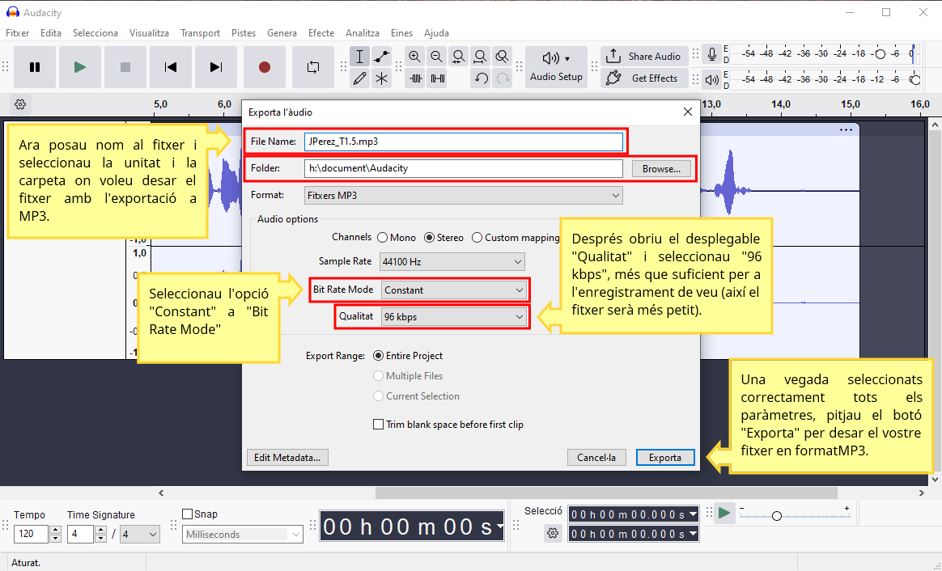Adjust the playback speed slider
Image resolution: width=942 pixels, height=571 pixels.
pos(777,516)
